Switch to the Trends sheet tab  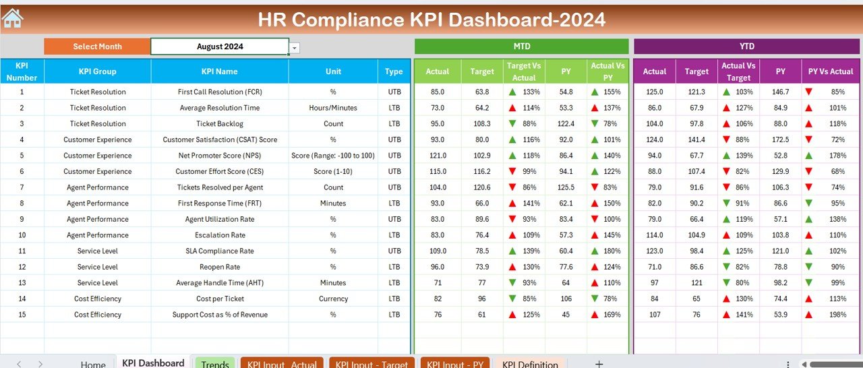pyautogui.click(x=215, y=364)
